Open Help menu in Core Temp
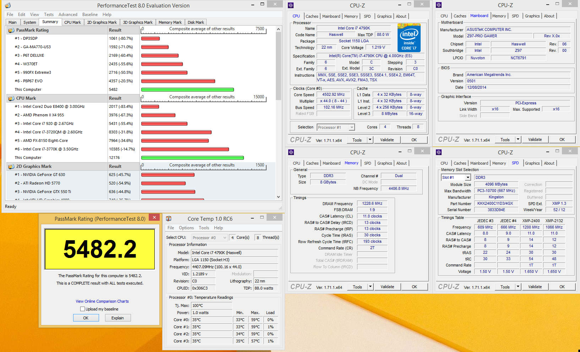This screenshot has height=352, width=580. click(x=218, y=228)
